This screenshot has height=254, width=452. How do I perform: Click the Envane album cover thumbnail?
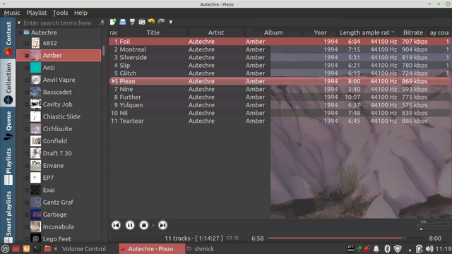[36, 166]
